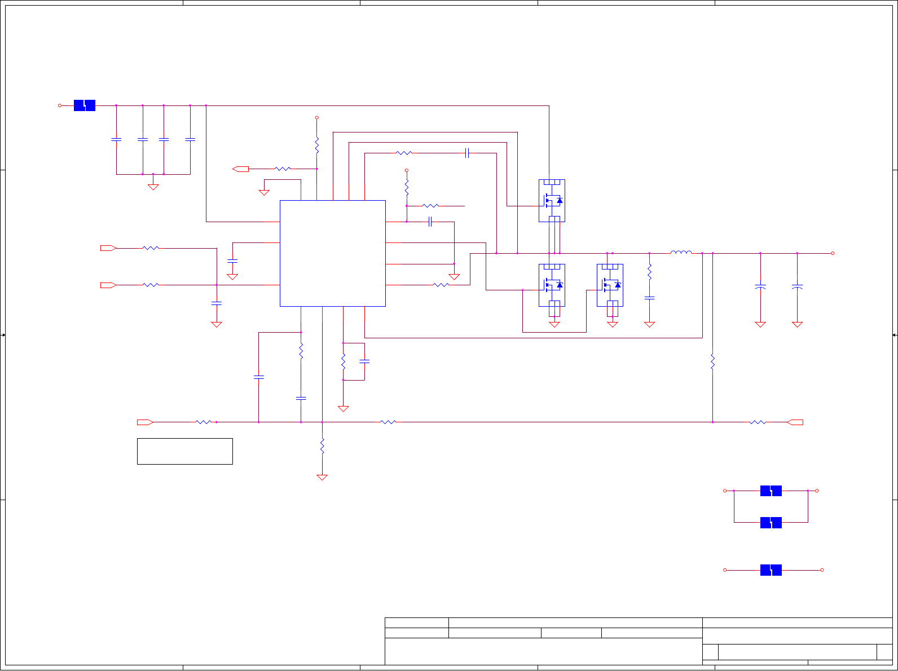The height and width of the screenshot is (671, 898).
Task: Click the lower of the two left input ports
Action: click(x=108, y=285)
